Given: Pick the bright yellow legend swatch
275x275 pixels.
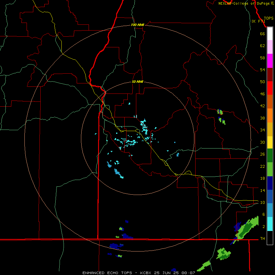Looking at the screenshot, I should pyautogui.click(x=270, y=142).
